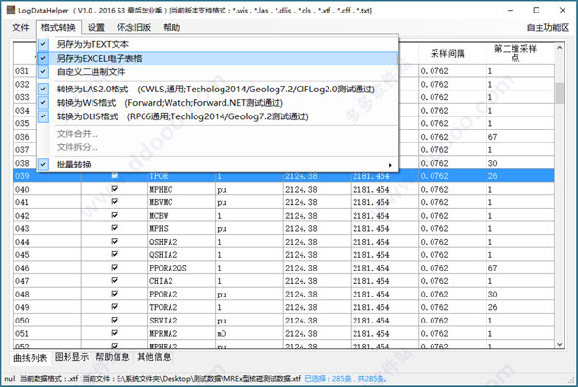
Task: Toggle the checkbox for row 050 SBVIA2
Action: tap(115, 320)
